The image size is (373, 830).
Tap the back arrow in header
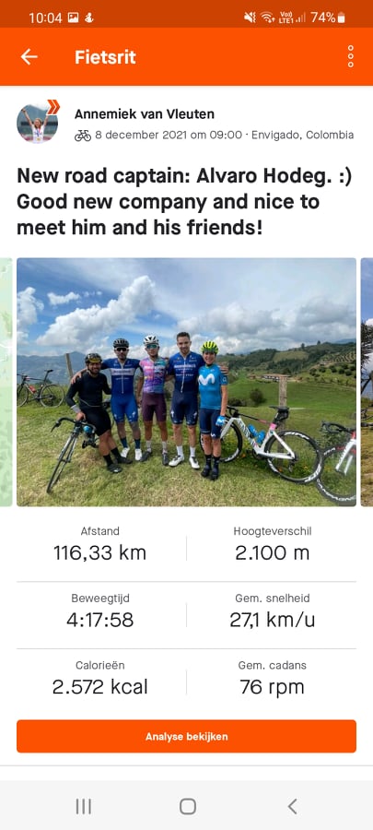29,56
